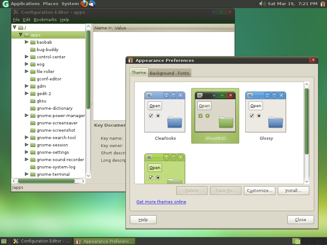This screenshot has height=245, width=327.
Task: Click the GhostBSD logo in top panel
Action: [x=5, y=4]
